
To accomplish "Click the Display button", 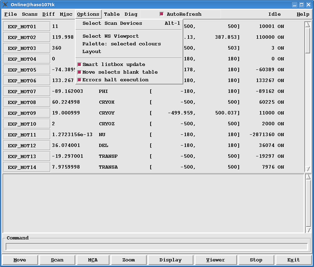I will click(x=171, y=260).
